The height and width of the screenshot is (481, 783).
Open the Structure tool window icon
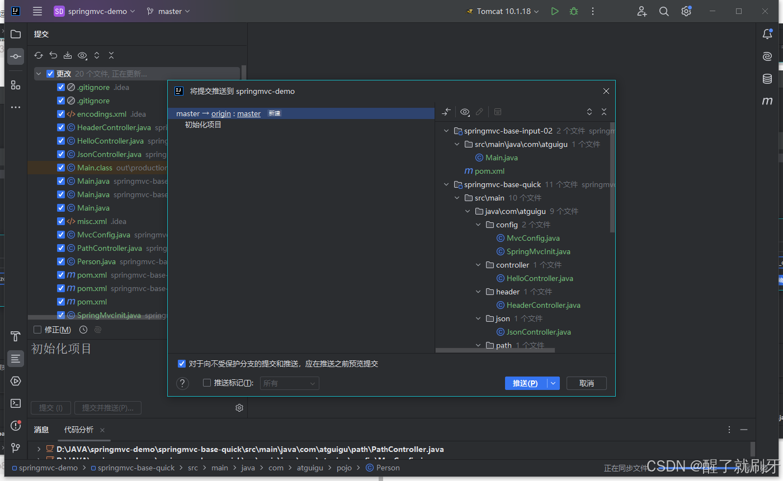pos(16,85)
